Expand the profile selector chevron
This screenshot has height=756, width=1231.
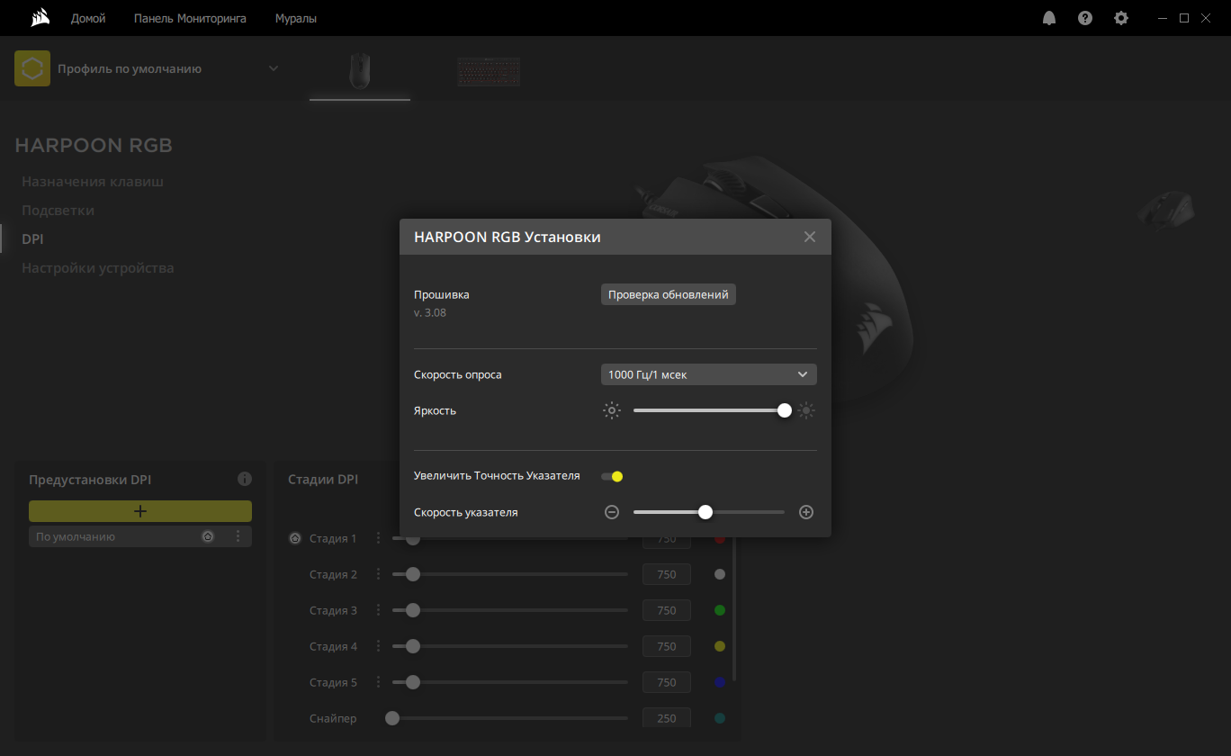pyautogui.click(x=274, y=68)
